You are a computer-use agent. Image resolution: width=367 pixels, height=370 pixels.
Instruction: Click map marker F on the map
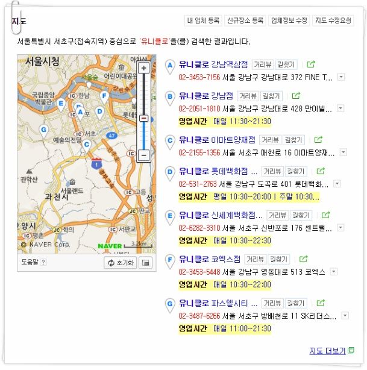click(x=104, y=98)
